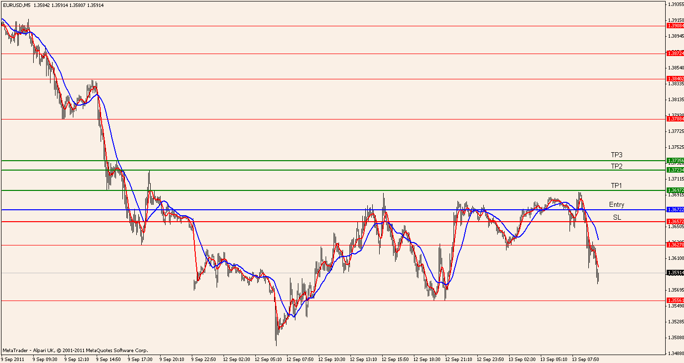Click the 1.35285 price scale value
The width and height of the screenshot is (684, 363).
tap(675, 321)
